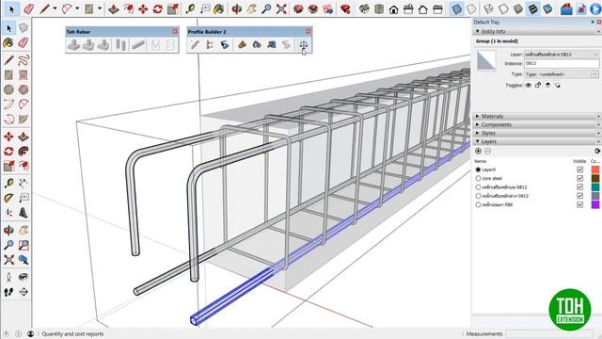Open the Type dropdown in Entity Info
The width and height of the screenshot is (602, 339).
point(562,74)
